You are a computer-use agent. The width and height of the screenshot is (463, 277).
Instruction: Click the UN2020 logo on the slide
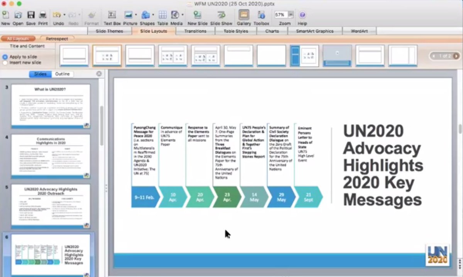pos(438,255)
